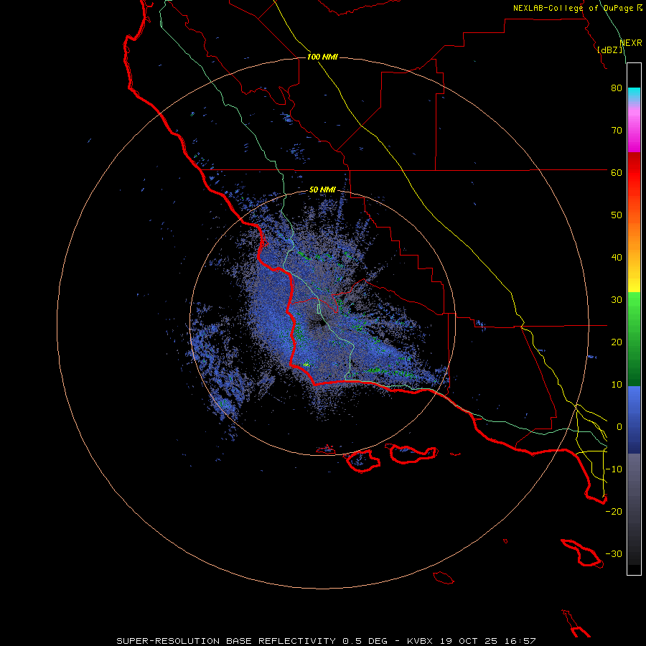This screenshot has width=646, height=646.
Task: Click the 100 NMI range ring label
Action: coord(322,57)
